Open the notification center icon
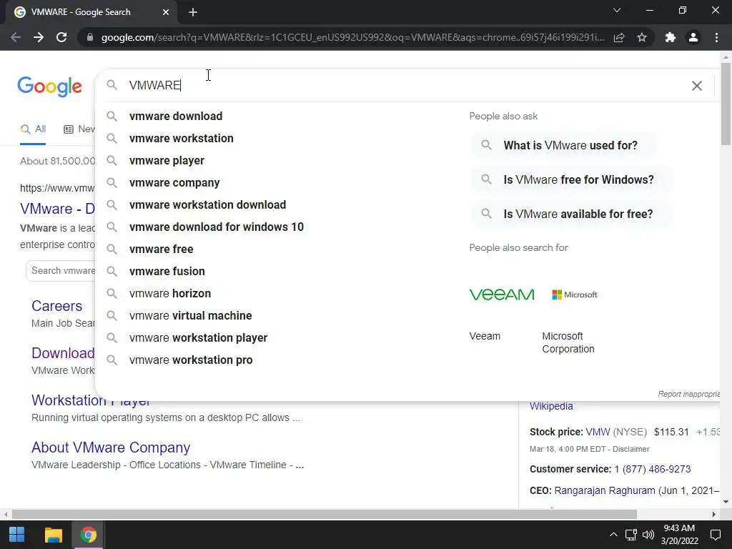732x549 pixels. [715, 535]
